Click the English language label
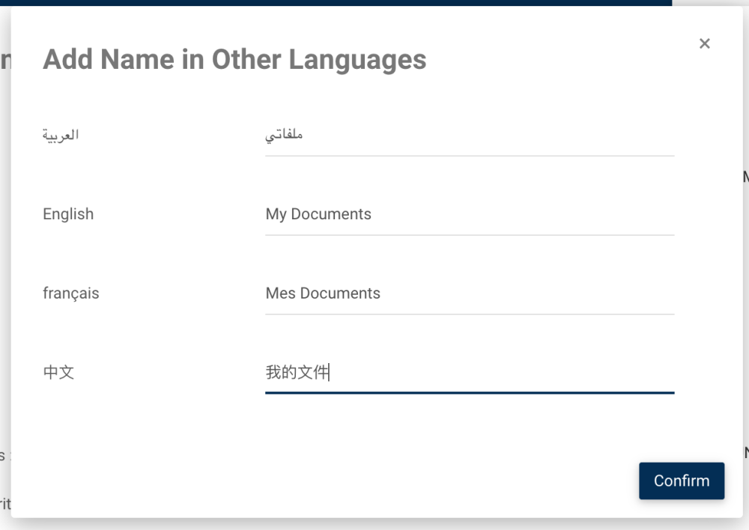The width and height of the screenshot is (749, 530). (x=68, y=214)
